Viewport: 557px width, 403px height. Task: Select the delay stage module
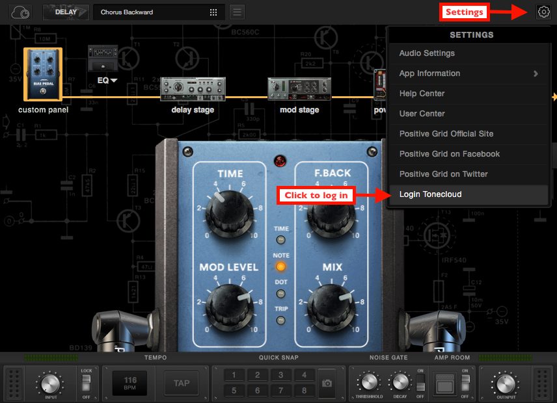click(x=193, y=89)
